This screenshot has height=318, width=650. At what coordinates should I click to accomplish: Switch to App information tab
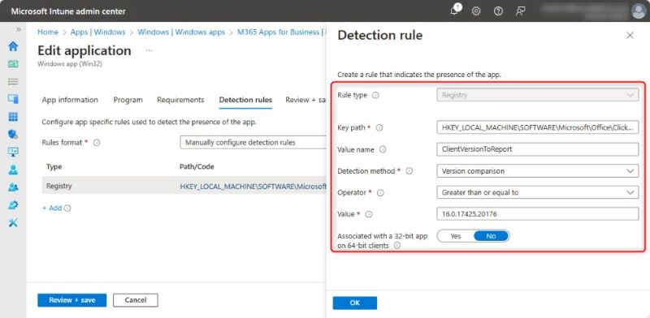[x=70, y=100]
